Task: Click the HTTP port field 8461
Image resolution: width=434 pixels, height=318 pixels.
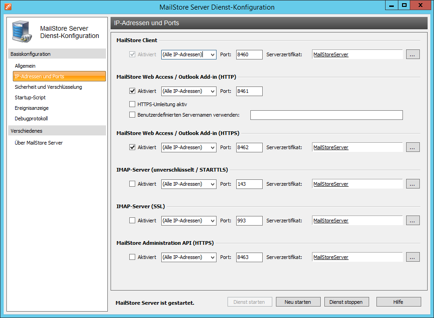Action: click(249, 91)
